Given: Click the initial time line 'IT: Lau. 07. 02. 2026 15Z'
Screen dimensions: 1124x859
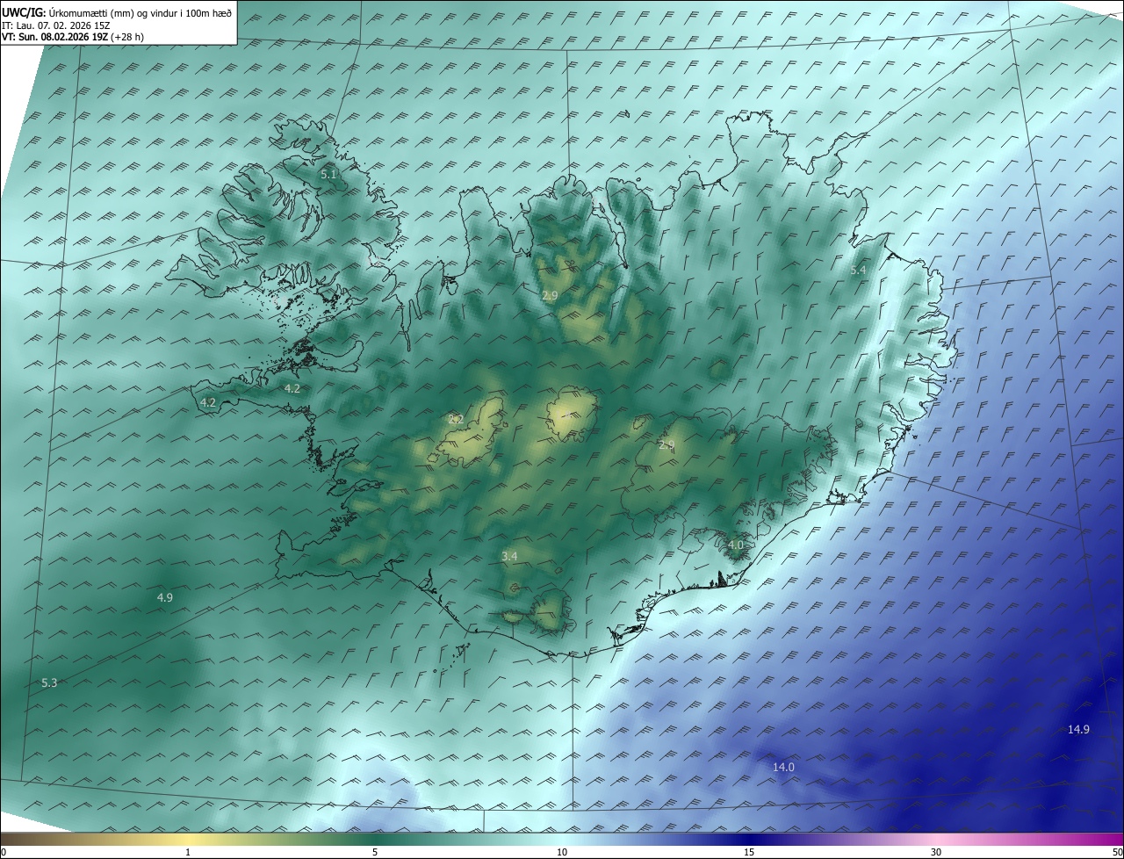Looking at the screenshot, I should click(56, 25).
